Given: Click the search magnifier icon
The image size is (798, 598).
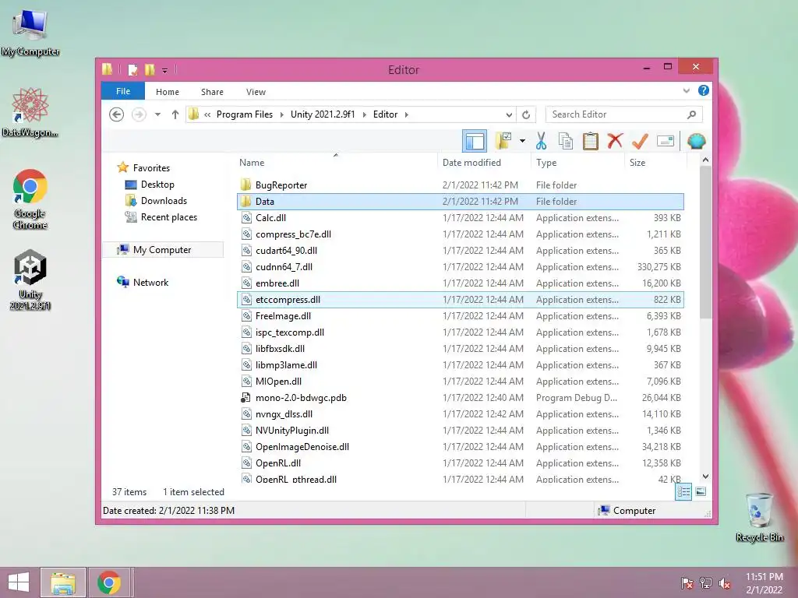Looking at the screenshot, I should pyautogui.click(x=691, y=114).
